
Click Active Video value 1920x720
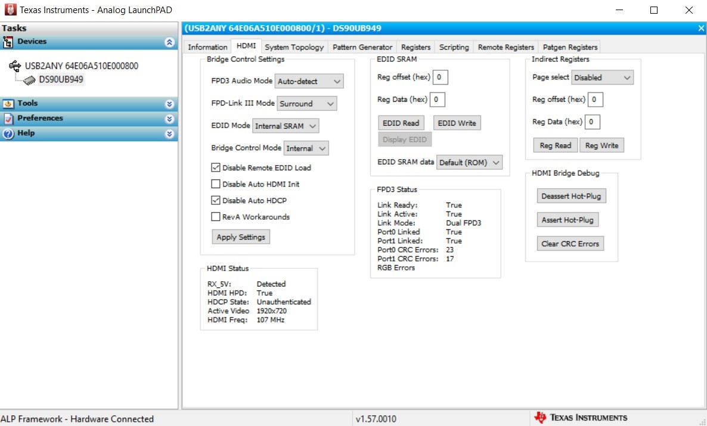[x=271, y=311]
